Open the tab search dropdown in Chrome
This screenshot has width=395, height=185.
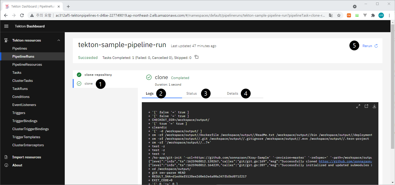coord(355,7)
